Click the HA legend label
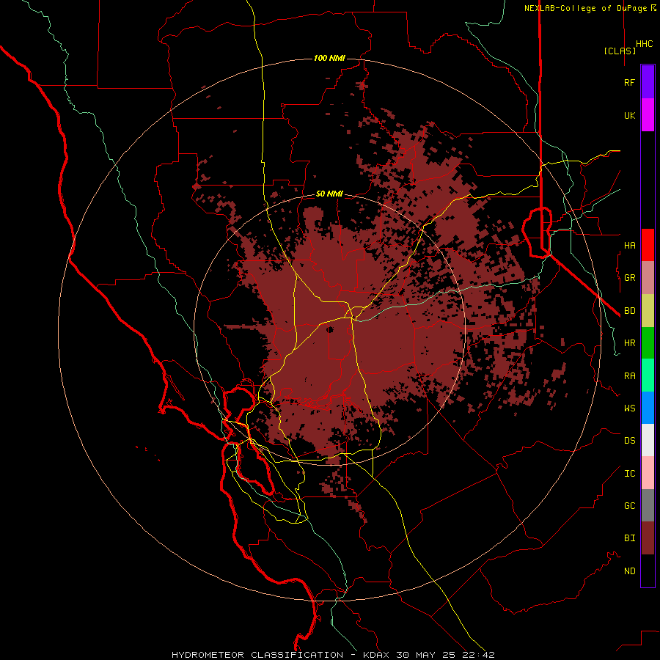Viewport: 660px width, 660px height. [x=629, y=245]
